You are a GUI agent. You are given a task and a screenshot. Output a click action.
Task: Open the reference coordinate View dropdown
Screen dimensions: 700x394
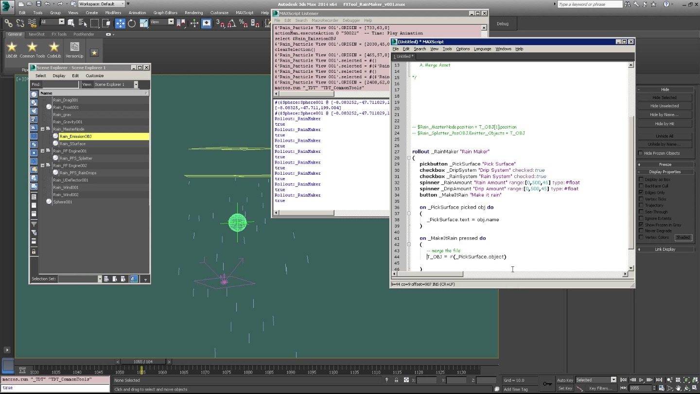[162, 22]
